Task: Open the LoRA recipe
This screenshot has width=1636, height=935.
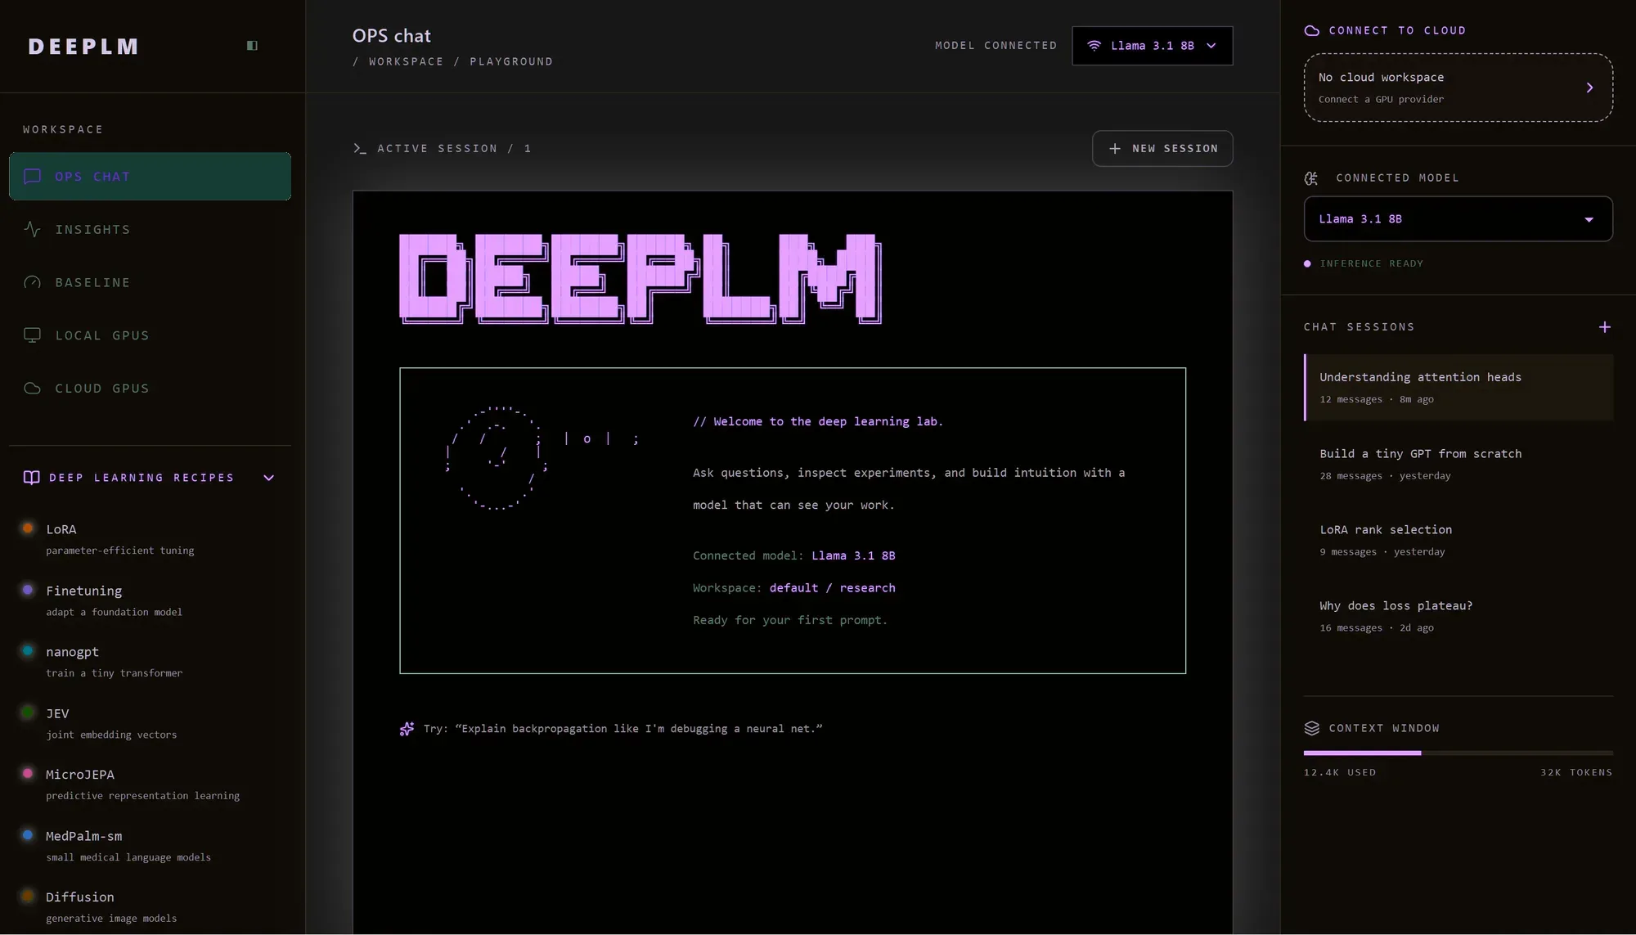Action: click(x=150, y=539)
